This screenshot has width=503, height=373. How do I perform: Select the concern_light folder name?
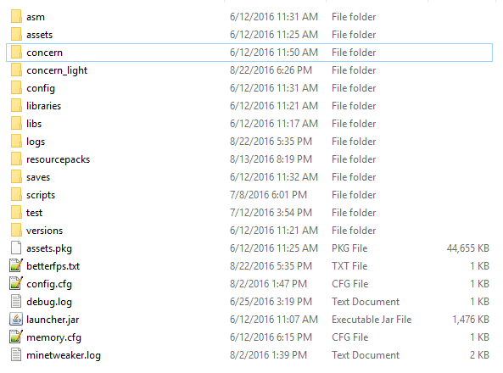[57, 70]
